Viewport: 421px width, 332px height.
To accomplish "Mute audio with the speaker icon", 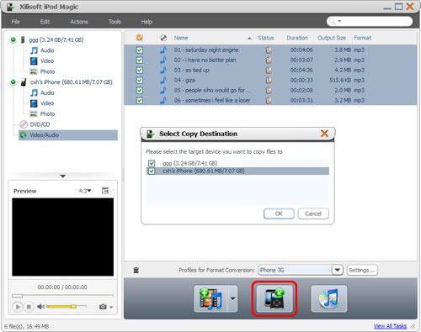I will click(41, 307).
